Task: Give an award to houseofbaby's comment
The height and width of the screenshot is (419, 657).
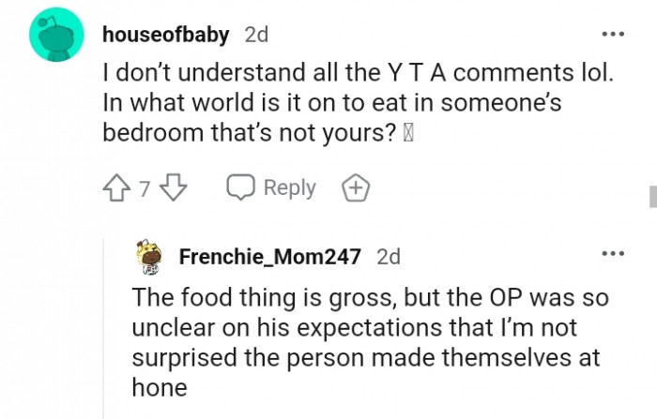Action: tap(355, 188)
